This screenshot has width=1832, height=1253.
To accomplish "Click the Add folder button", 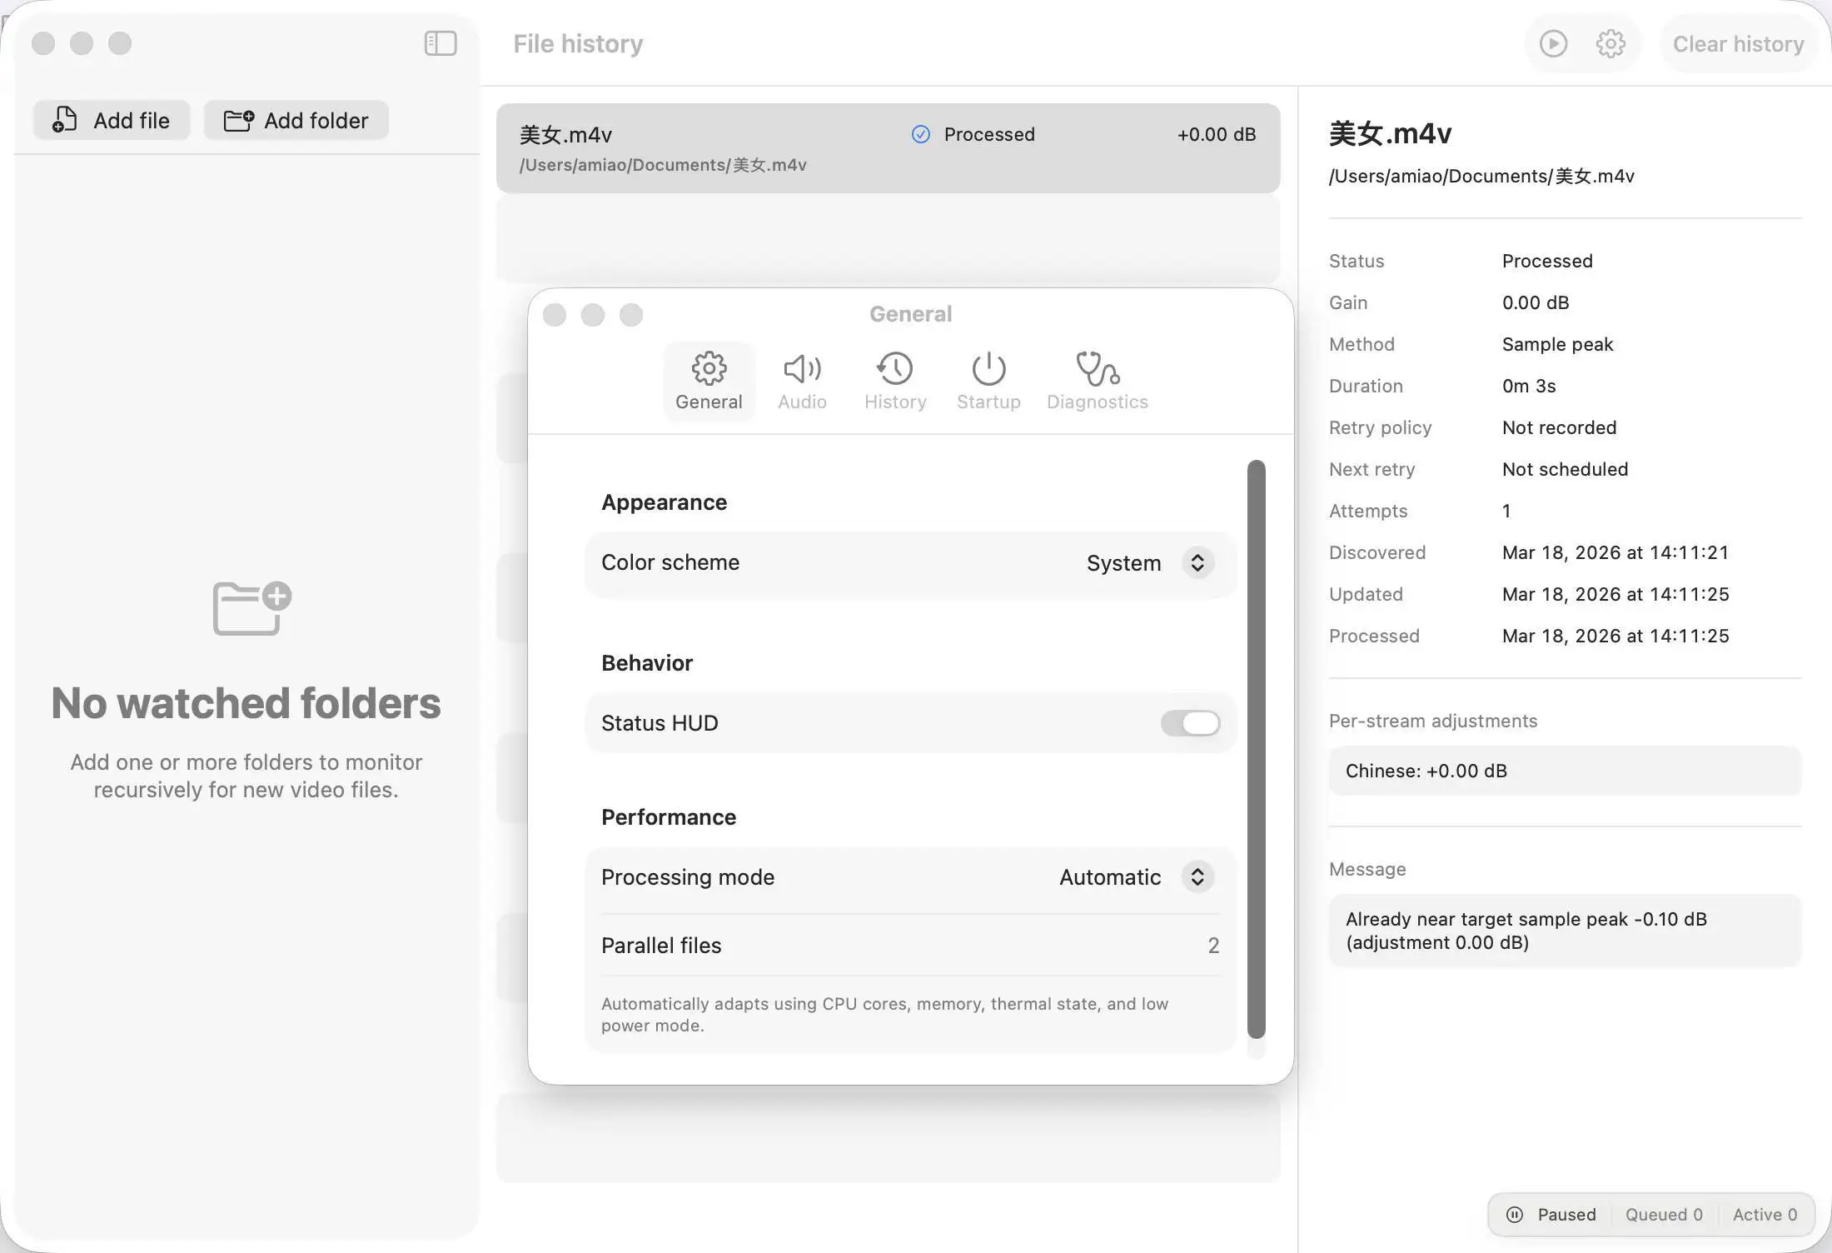I will (296, 121).
